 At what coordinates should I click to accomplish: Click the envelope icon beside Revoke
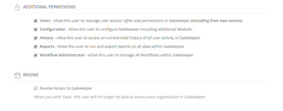pos(18,75)
